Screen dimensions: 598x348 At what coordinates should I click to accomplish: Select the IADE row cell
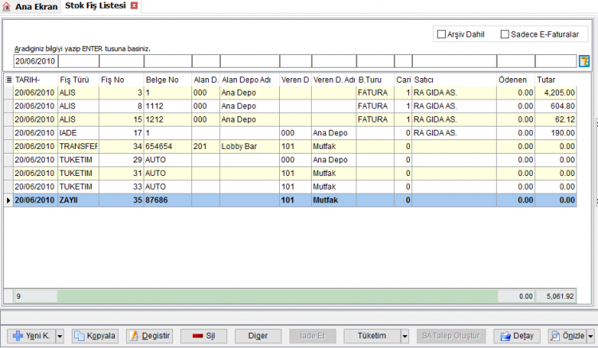point(79,133)
